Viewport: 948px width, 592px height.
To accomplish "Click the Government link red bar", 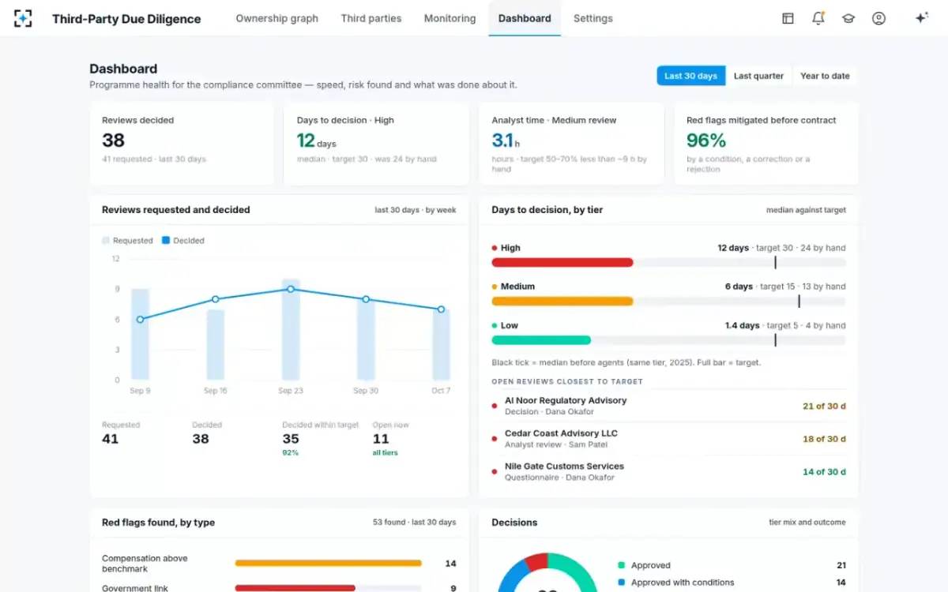I will tap(295, 588).
